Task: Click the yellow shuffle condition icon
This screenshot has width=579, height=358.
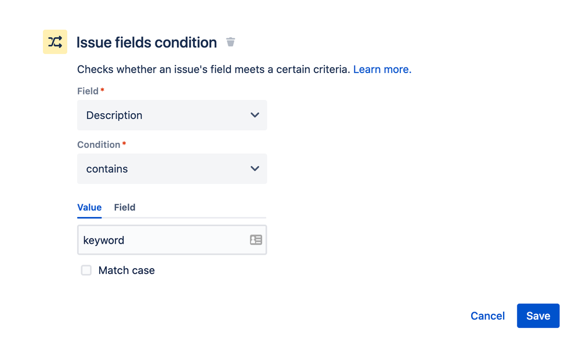Action: click(x=55, y=42)
